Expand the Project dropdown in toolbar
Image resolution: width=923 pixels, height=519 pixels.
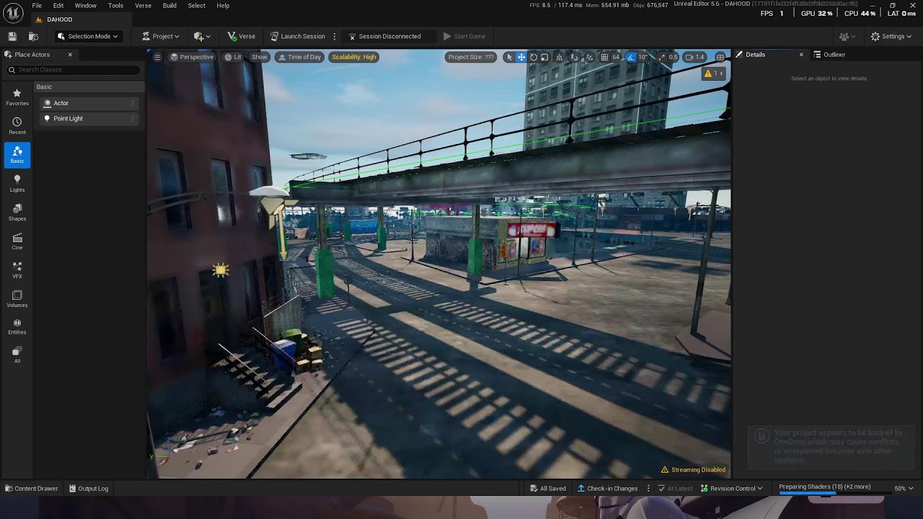pyautogui.click(x=161, y=36)
